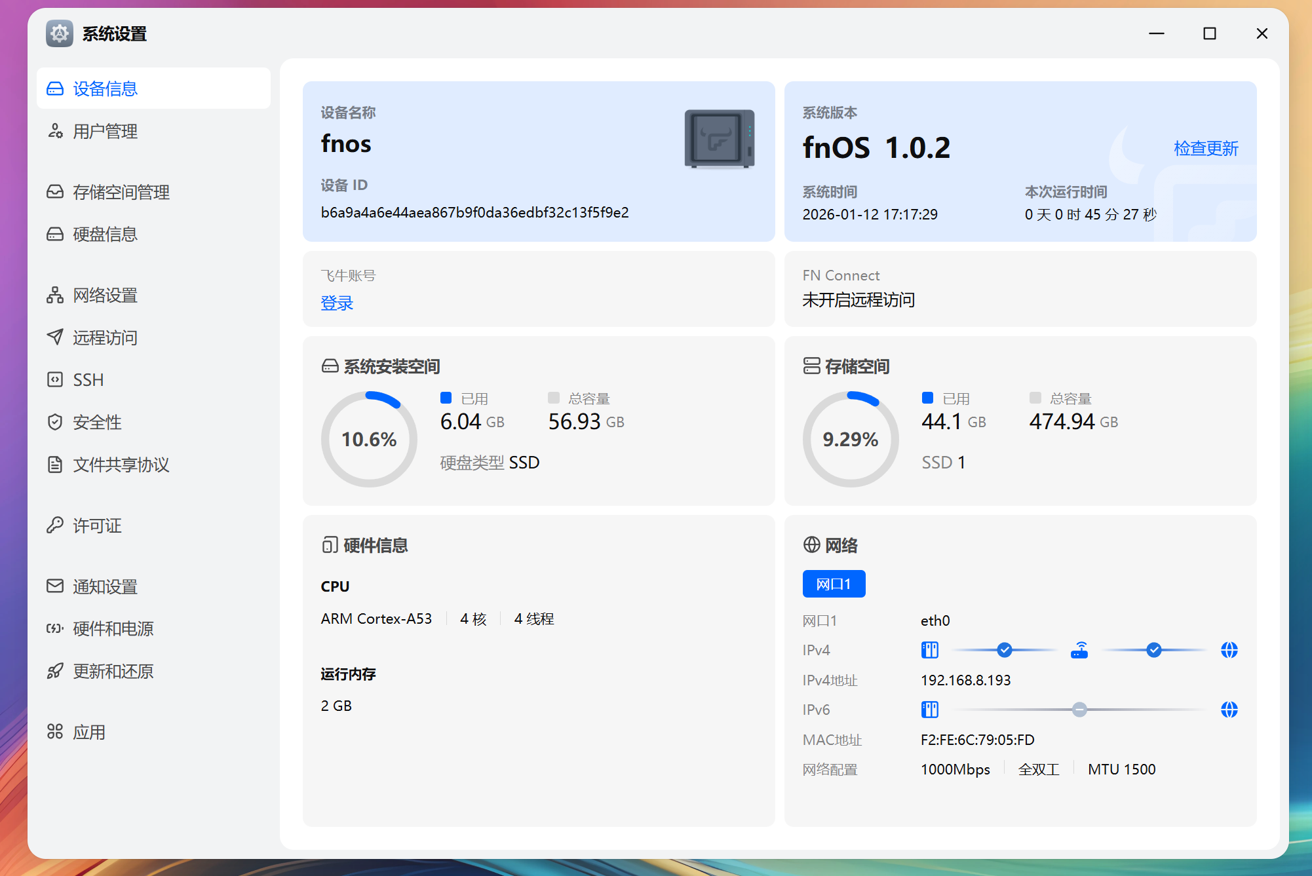Screen dimensions: 1312x876
Task: Open 远程访问 paper plane item
Action: coord(105,337)
